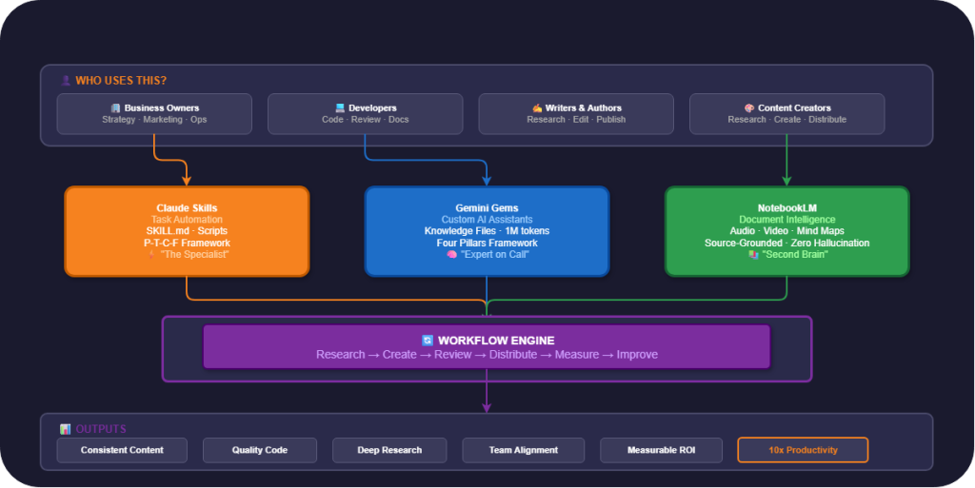Click the palette icon by Content Creators
The width and height of the screenshot is (975, 488).
(x=749, y=108)
